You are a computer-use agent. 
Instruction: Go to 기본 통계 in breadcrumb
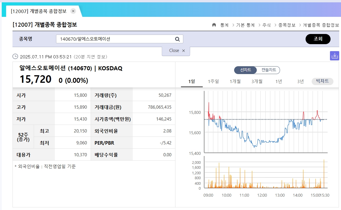245,25
